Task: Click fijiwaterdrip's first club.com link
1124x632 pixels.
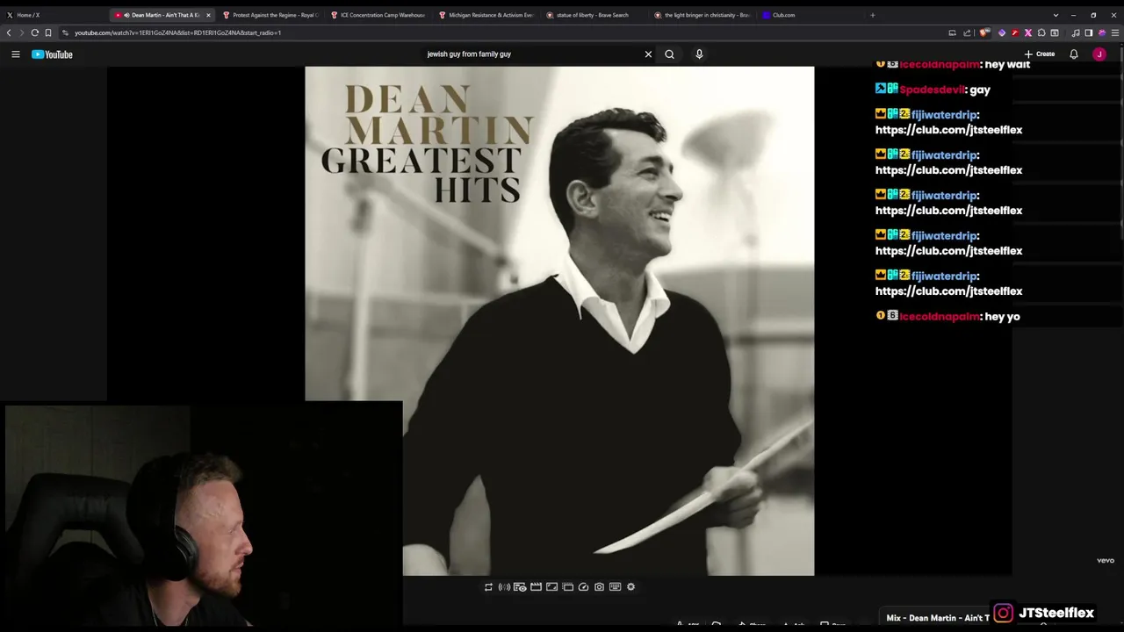Action: coord(948,130)
